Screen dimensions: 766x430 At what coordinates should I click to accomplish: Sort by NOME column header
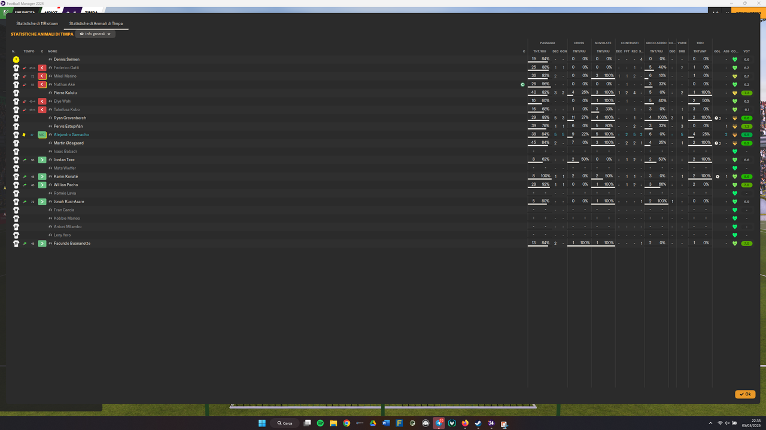click(53, 51)
